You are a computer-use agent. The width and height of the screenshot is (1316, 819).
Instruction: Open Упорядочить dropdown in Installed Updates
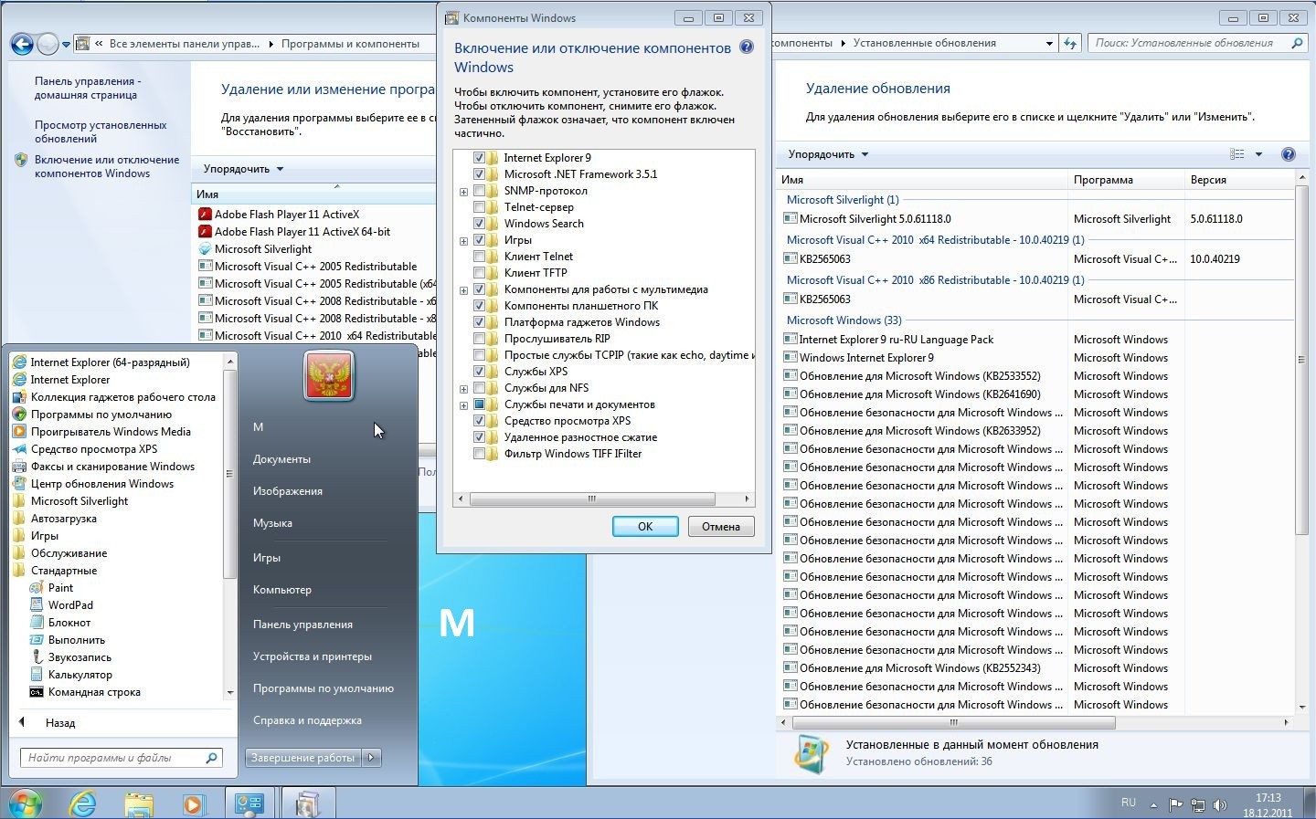coord(828,154)
